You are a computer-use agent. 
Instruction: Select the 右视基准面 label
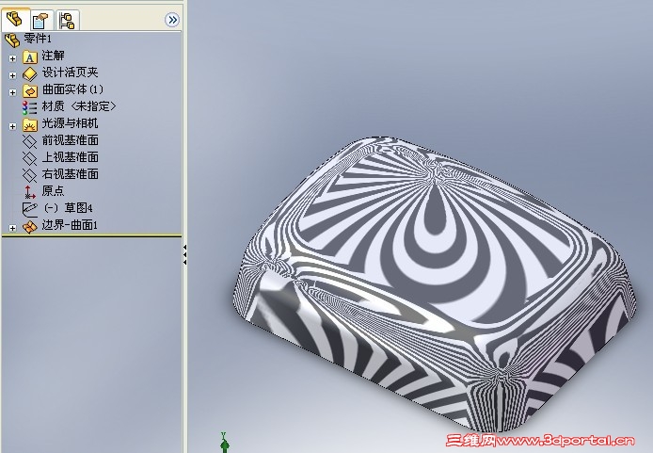70,174
